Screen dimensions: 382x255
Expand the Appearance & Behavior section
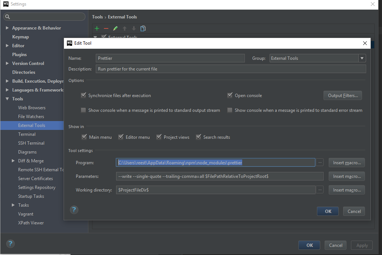(7, 28)
